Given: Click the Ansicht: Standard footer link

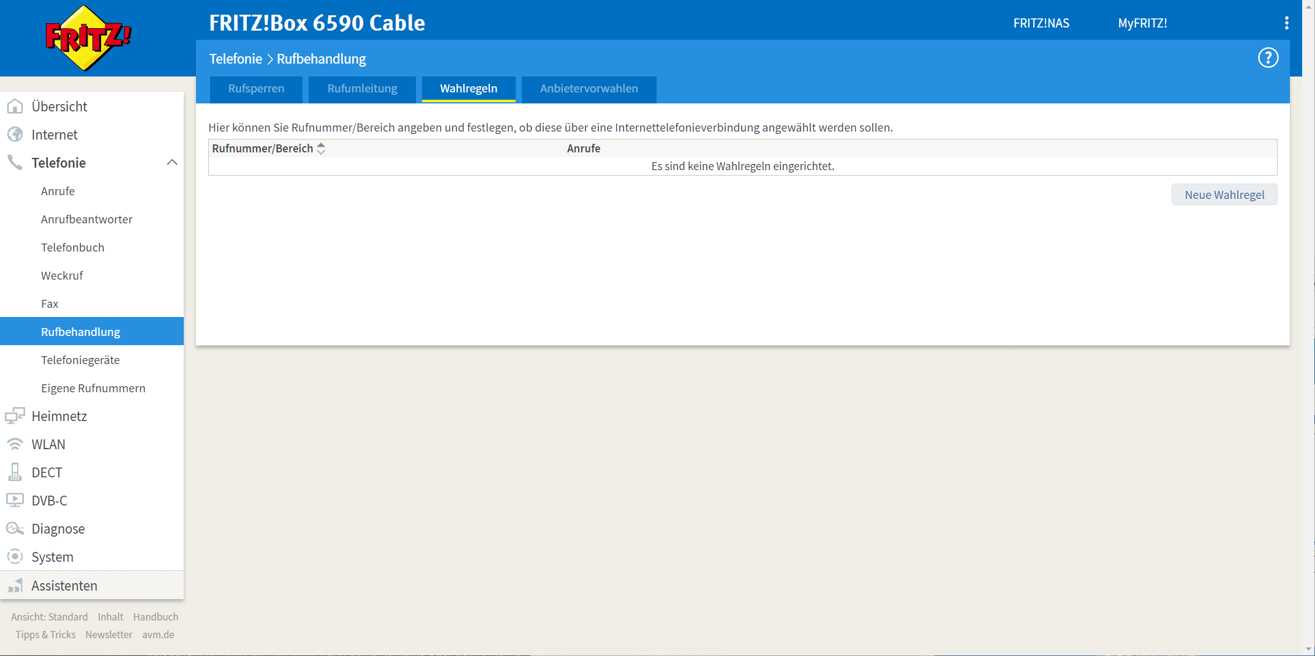Looking at the screenshot, I should coord(49,617).
